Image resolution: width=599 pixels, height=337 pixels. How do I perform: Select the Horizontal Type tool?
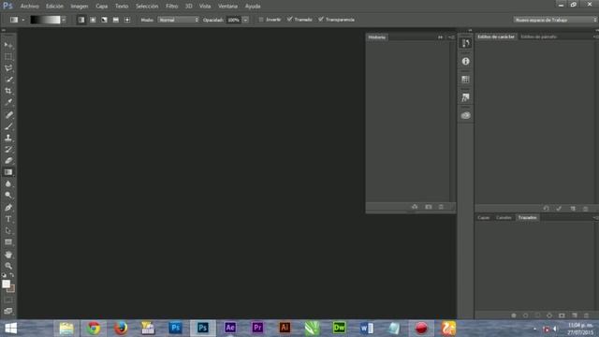(x=8, y=219)
